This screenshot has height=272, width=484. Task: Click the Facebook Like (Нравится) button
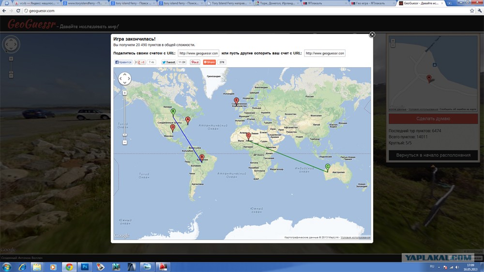pyautogui.click(x=123, y=62)
